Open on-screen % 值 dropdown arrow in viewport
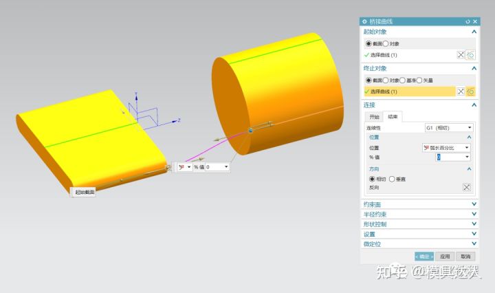The width and height of the screenshot is (495, 293). (226, 167)
